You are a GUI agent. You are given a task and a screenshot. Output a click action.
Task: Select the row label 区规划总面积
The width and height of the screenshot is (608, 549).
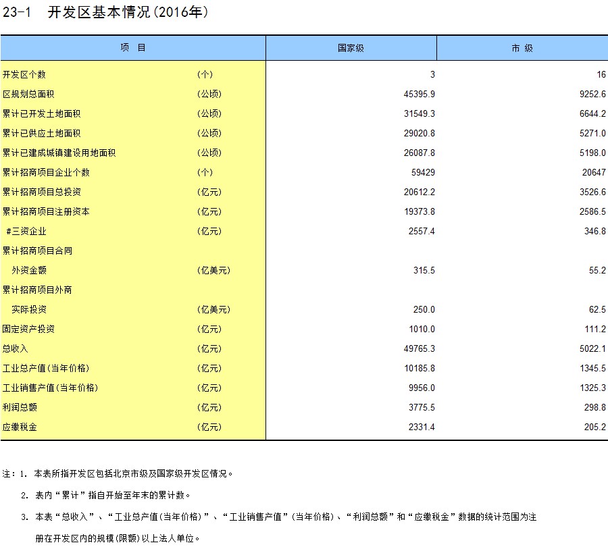(28, 95)
